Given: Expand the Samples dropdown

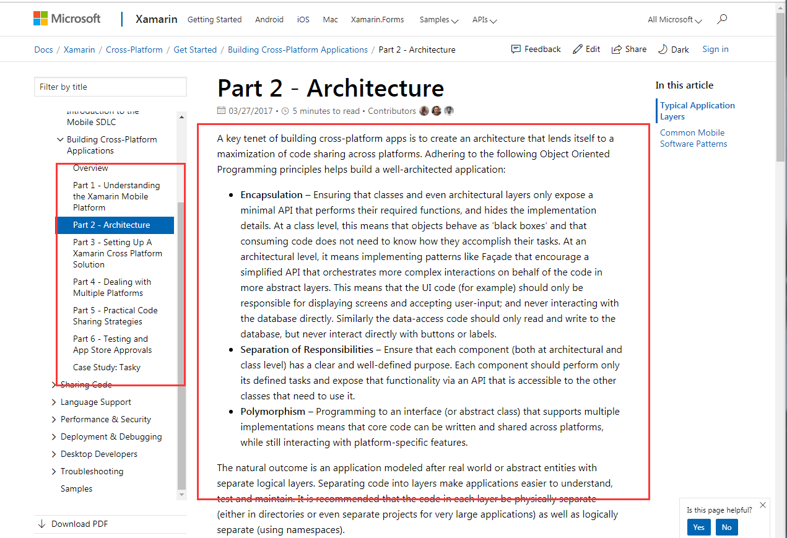Looking at the screenshot, I should point(438,19).
